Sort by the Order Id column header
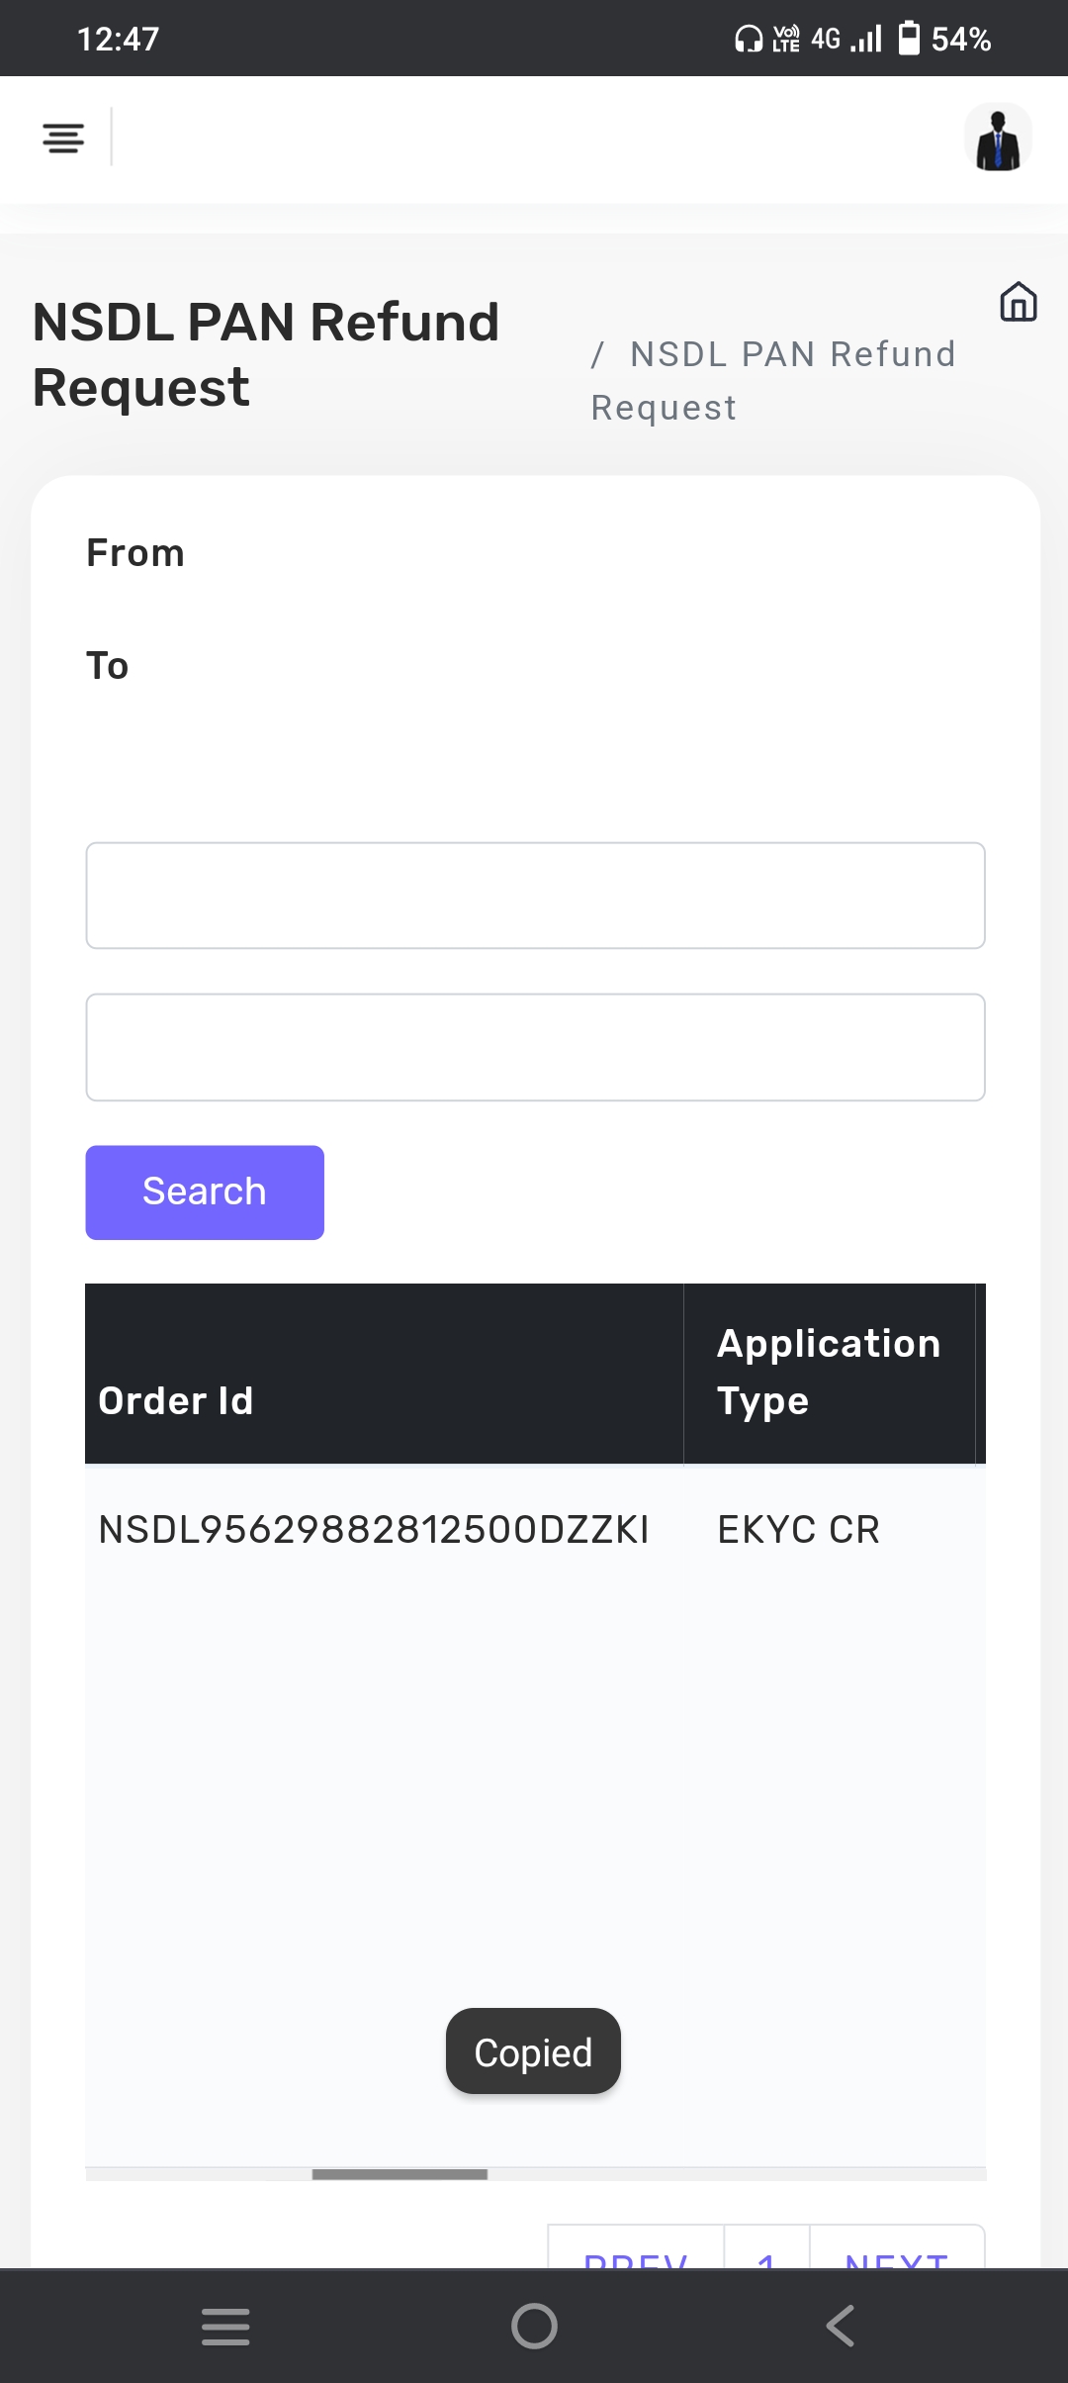Screen dimensions: 1068x2383 click(176, 1400)
